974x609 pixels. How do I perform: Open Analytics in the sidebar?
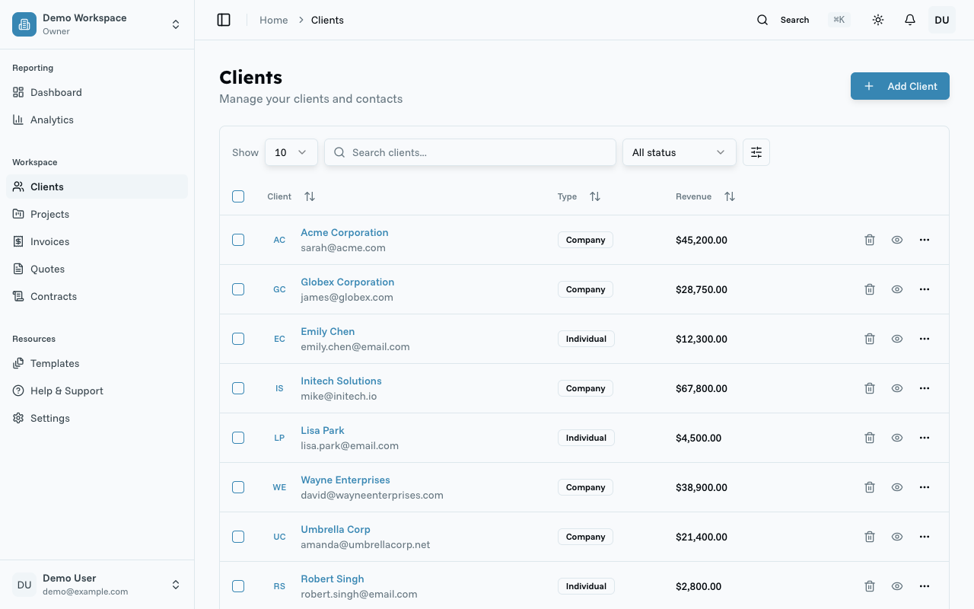pos(97,120)
